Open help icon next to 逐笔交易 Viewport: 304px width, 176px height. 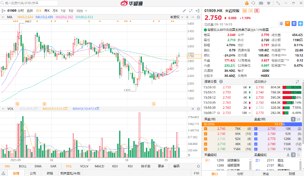[x=221, y=82]
